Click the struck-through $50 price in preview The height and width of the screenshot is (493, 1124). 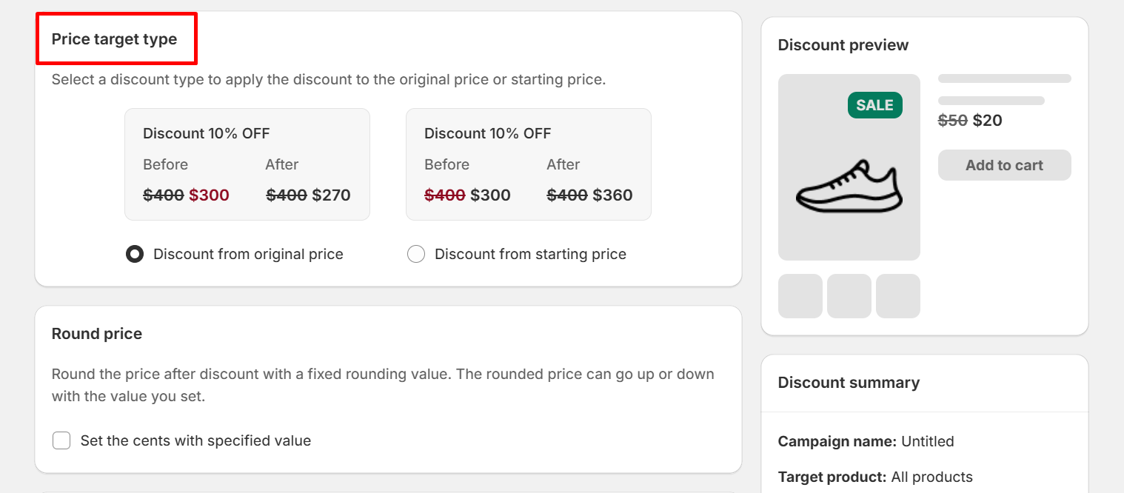[x=952, y=121]
